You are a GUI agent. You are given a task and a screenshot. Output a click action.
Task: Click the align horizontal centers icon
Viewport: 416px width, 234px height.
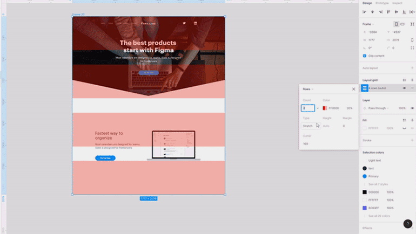(x=372, y=12)
